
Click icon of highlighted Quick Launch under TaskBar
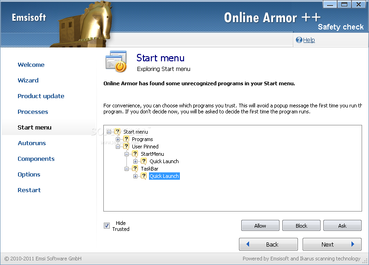click(143, 176)
